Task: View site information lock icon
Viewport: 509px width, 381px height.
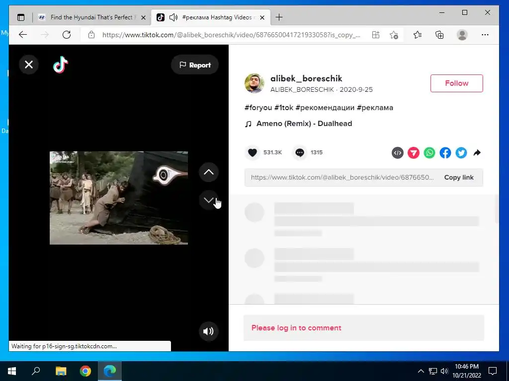Action: [91, 35]
